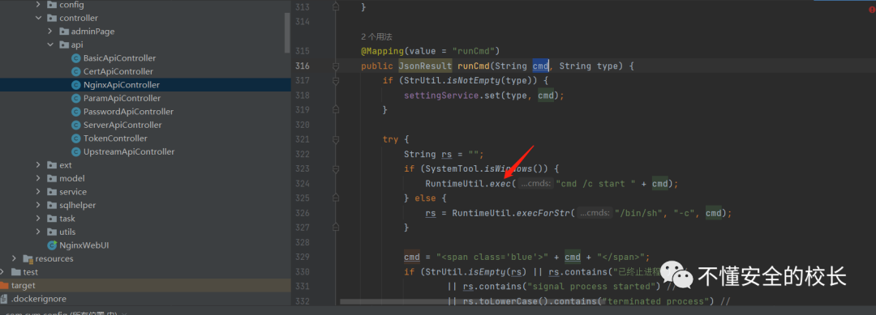876x315 pixels.
Task: Select the TokenController class icon
Action: click(x=76, y=138)
